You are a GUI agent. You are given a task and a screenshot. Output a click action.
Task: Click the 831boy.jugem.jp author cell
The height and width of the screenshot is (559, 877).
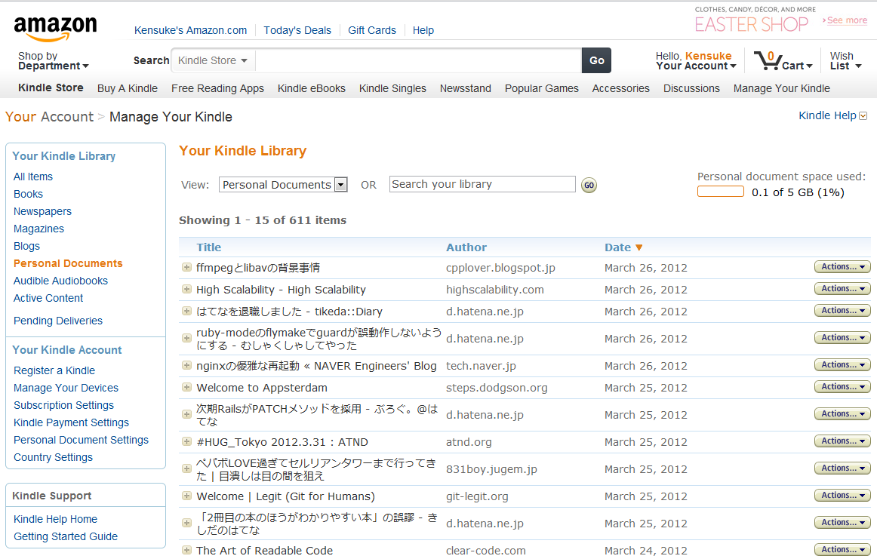[491, 469]
